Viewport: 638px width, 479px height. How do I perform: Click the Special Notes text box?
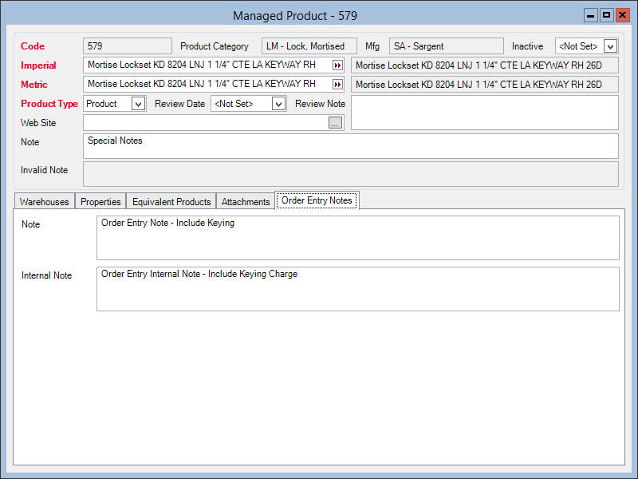click(351, 146)
